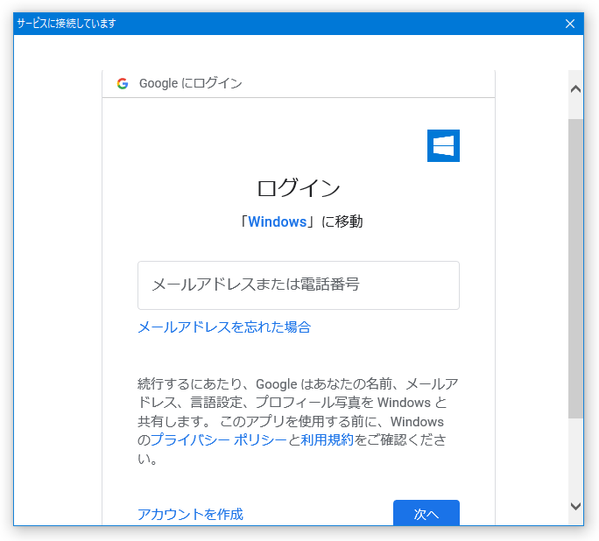
Task: Click the 次へ button
Action: coord(426,513)
